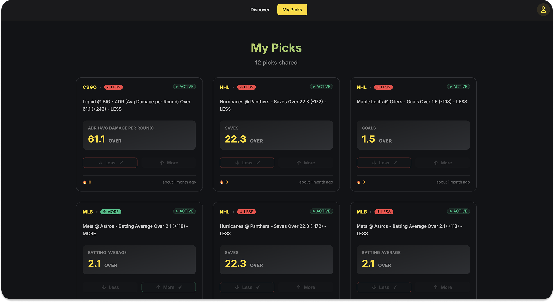Viewport: 554px width, 302px height.
Task: Click the More button on the CSGO ADR card
Action: coord(169,163)
